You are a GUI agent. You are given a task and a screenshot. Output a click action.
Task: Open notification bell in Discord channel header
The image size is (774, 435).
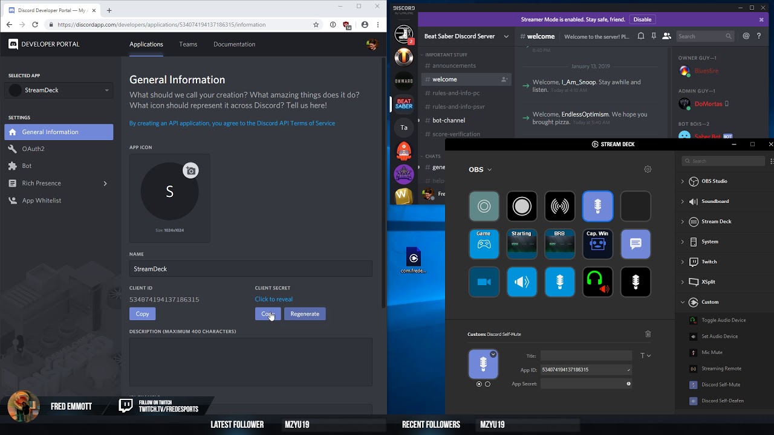pyautogui.click(x=641, y=36)
